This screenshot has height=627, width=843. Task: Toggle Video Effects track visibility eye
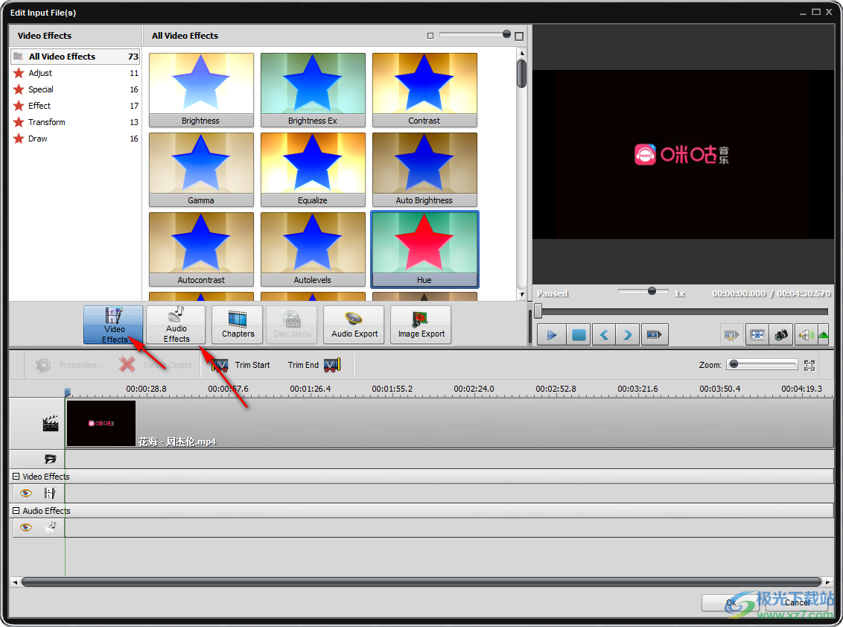[x=25, y=493]
